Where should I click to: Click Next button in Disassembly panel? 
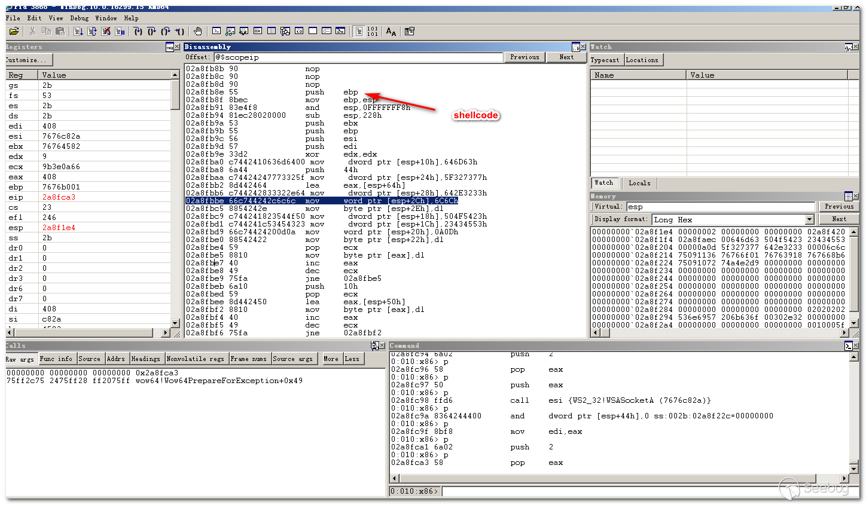coord(566,57)
